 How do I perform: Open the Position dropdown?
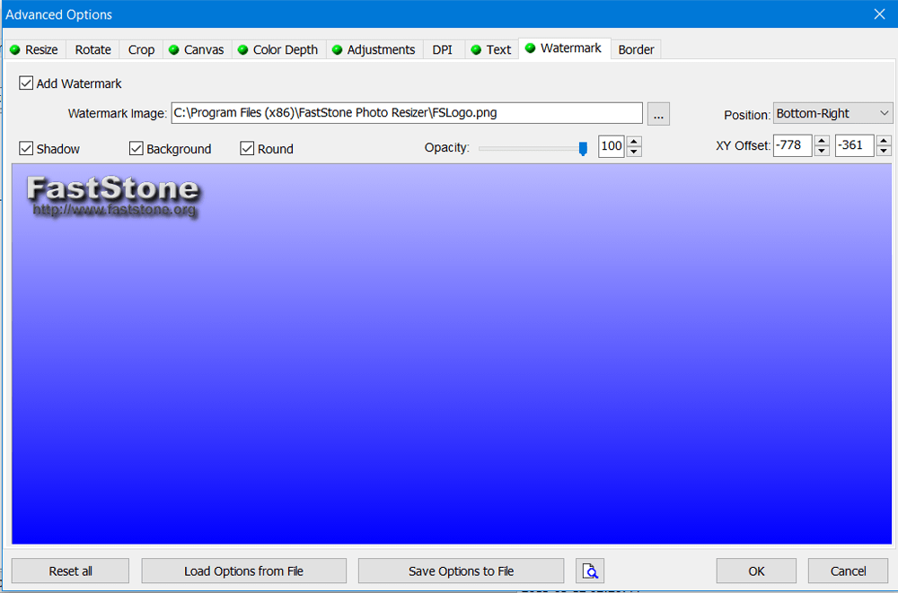832,113
